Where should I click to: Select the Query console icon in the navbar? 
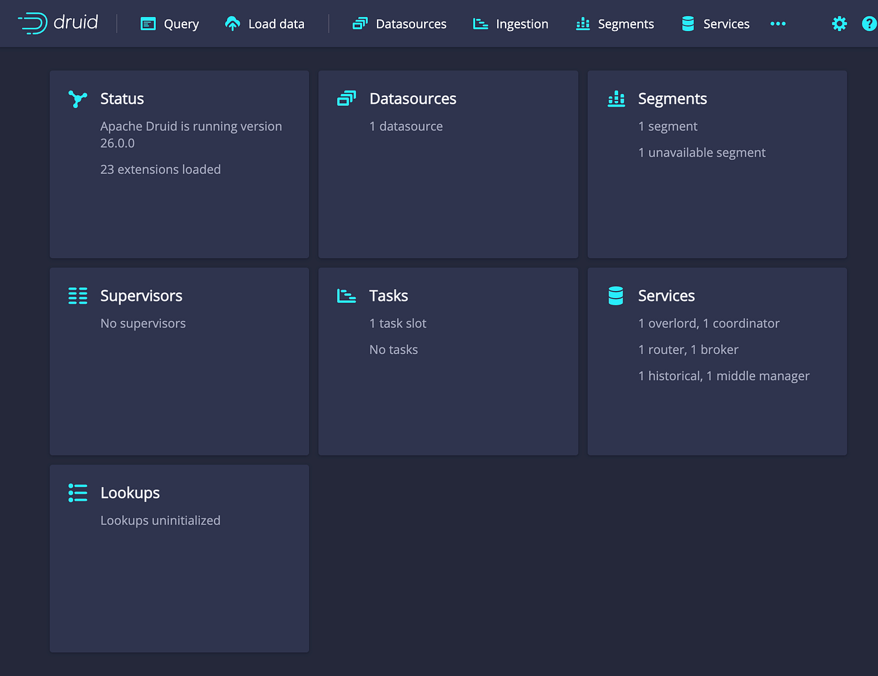click(149, 23)
